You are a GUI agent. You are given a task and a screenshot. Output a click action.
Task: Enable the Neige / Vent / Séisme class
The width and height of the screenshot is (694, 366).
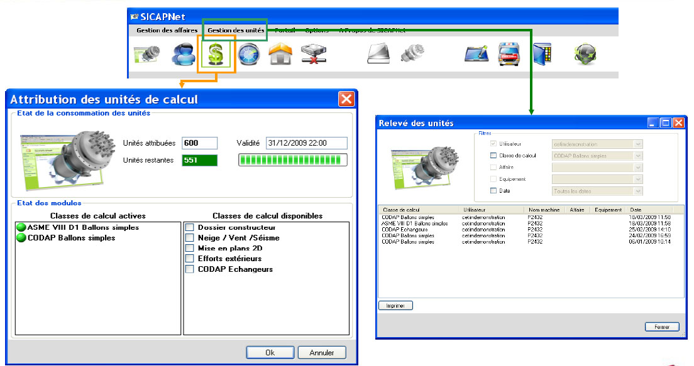[x=189, y=238]
